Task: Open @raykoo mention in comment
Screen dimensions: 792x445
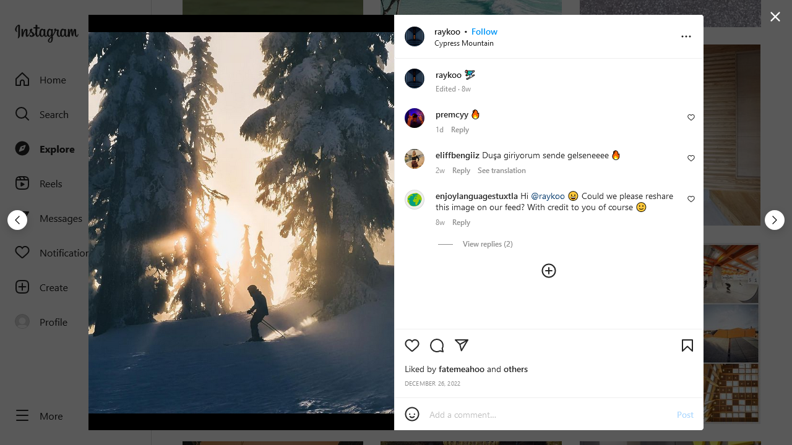Action: point(548,196)
